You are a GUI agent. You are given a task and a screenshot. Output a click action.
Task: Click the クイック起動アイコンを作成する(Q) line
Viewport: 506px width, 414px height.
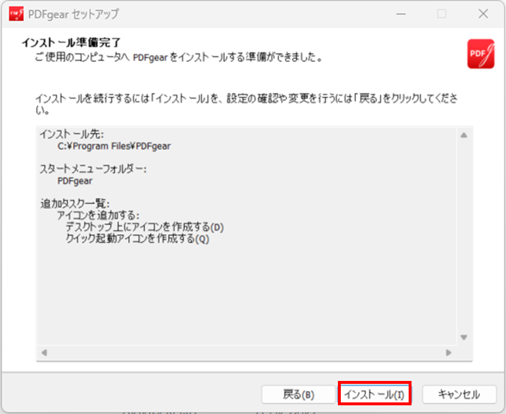(137, 239)
